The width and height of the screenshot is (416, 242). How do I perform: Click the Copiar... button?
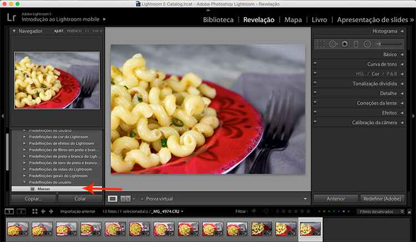pyautogui.click(x=33, y=198)
